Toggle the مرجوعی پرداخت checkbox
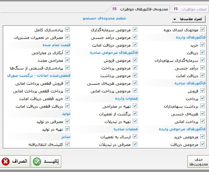The height and width of the screenshot is (172, 209). pos(135,68)
